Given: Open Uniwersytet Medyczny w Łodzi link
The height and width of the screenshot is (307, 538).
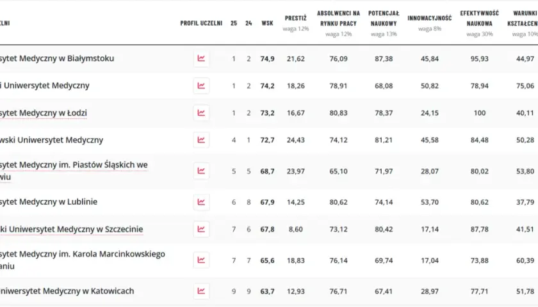Looking at the screenshot, I should [44, 113].
